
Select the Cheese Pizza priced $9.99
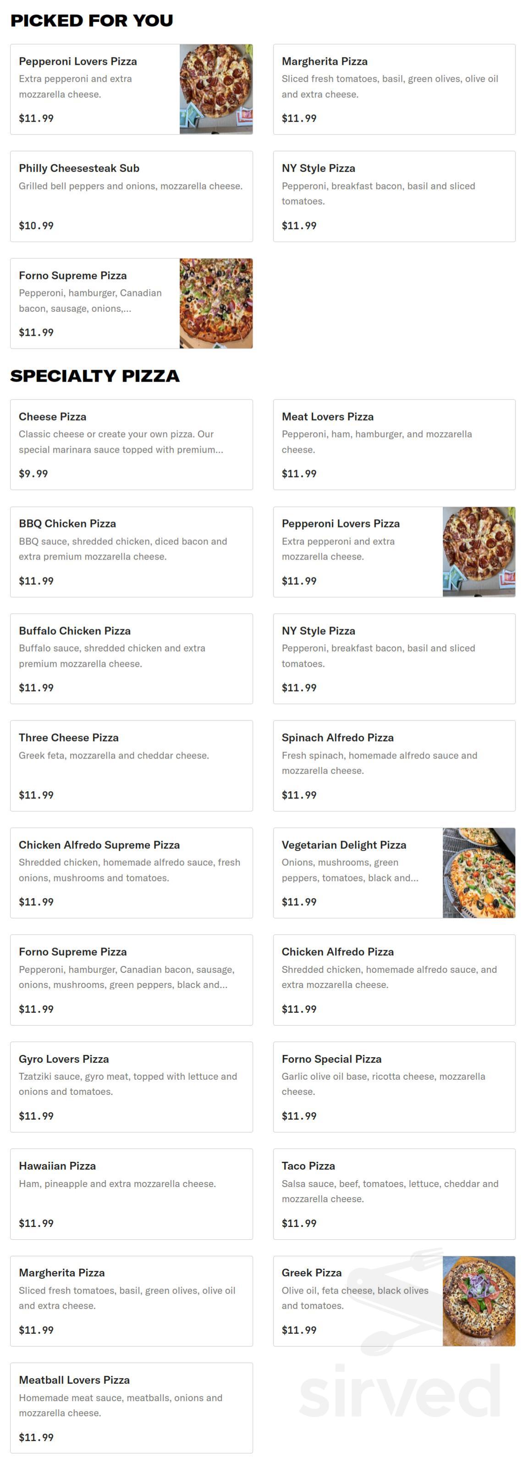[130, 444]
